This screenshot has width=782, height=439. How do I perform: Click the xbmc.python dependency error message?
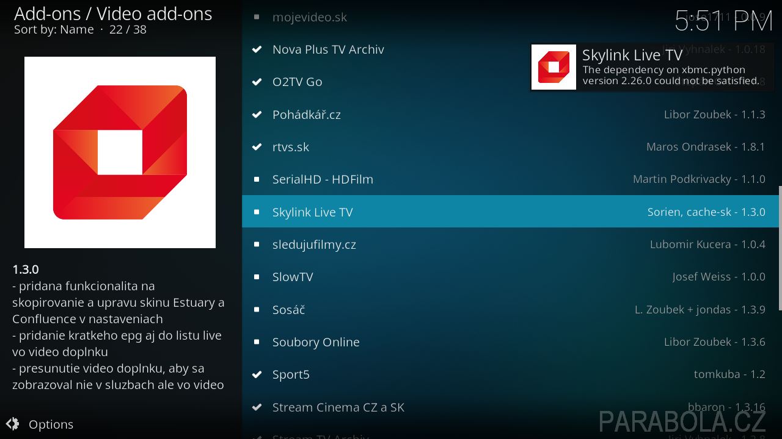click(x=671, y=75)
